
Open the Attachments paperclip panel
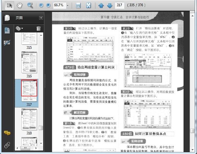pyautogui.click(x=7, y=145)
